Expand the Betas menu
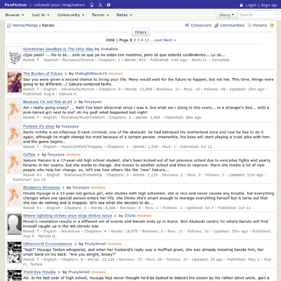 coord(124,15)
